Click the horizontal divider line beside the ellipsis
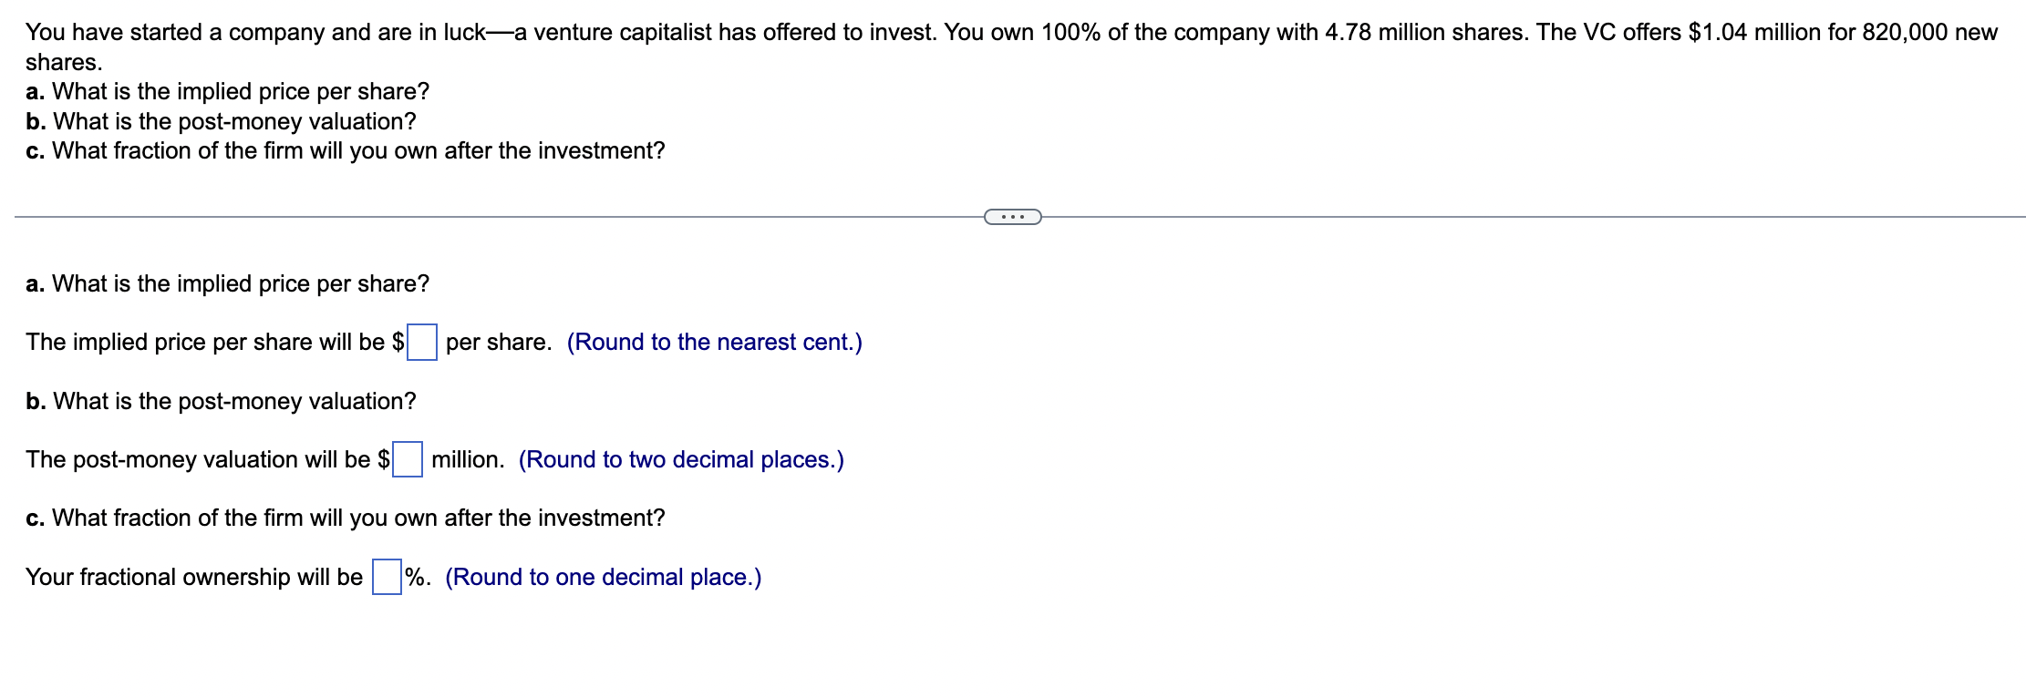 [499, 217]
